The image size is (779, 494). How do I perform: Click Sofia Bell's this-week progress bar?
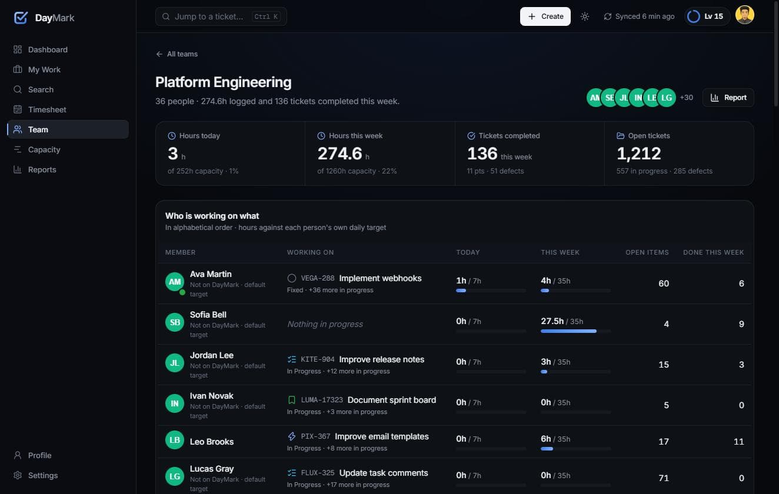[576, 331]
